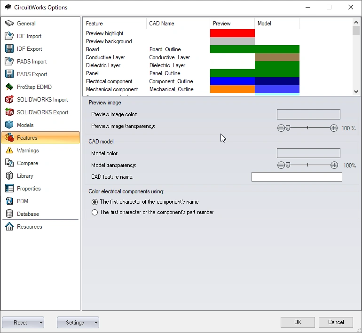Open the PADS Export icon

(9, 74)
